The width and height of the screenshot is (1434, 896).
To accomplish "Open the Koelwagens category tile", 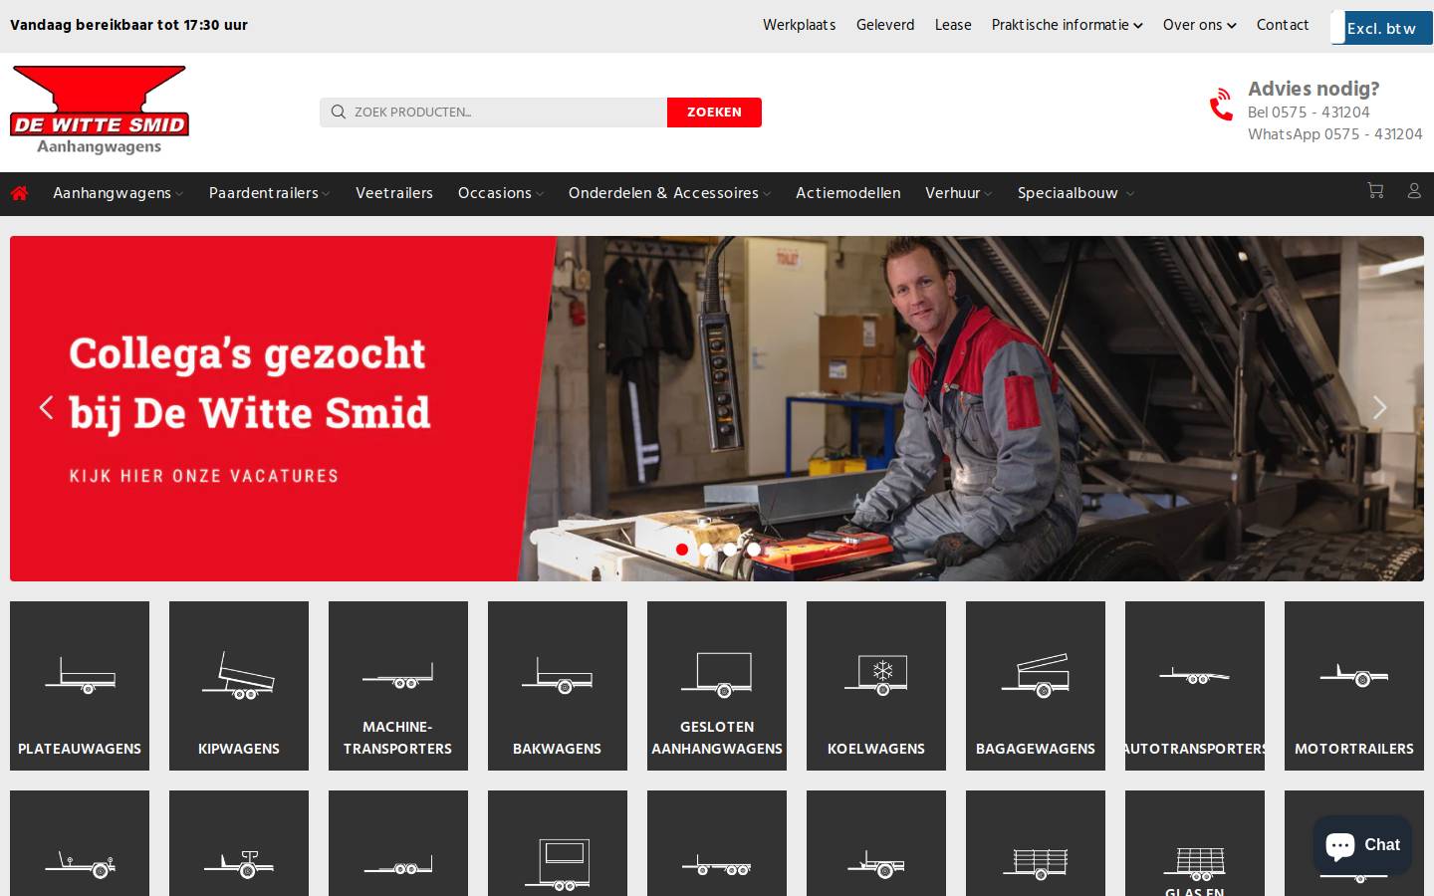I will [x=876, y=686].
